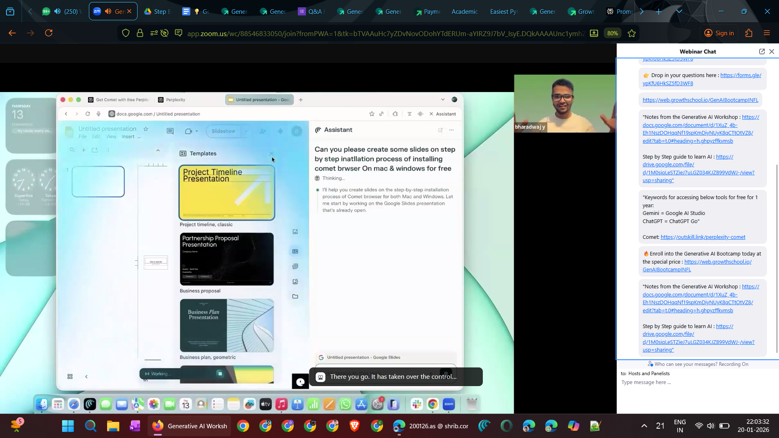Open the forms.gle questions link in chat

click(702, 79)
